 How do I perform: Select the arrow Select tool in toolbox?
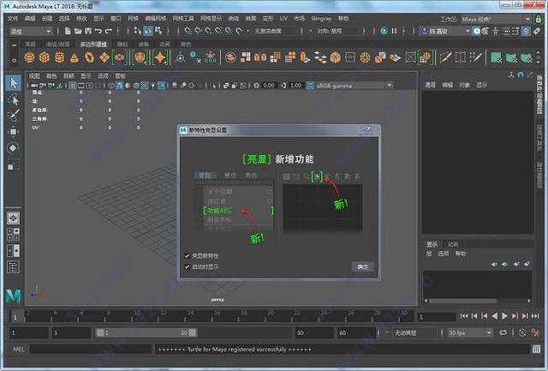point(13,83)
